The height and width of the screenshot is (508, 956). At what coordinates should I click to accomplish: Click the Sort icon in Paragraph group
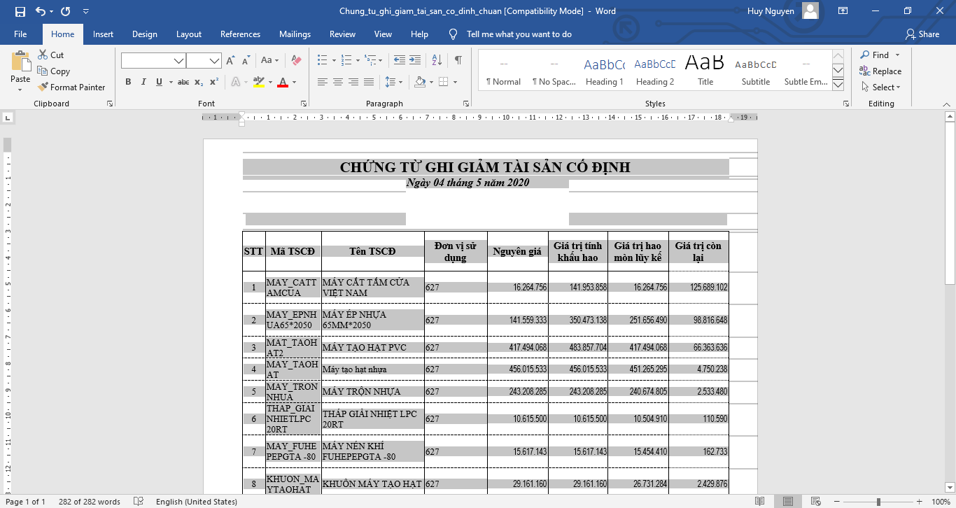[437, 60]
